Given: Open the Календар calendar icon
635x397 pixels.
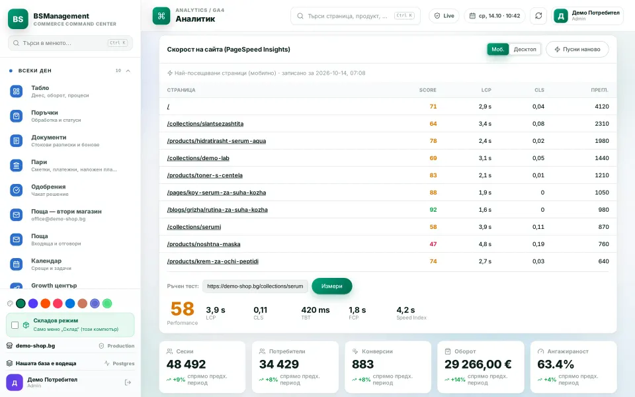Looking at the screenshot, I should [x=16, y=264].
